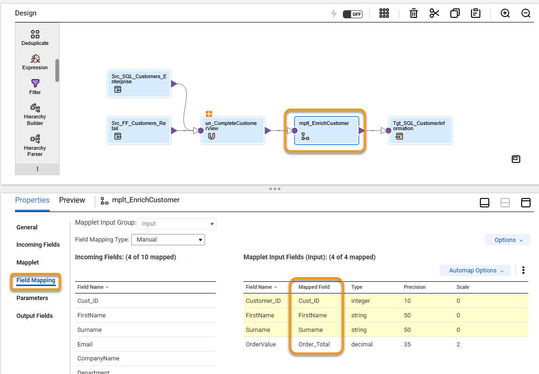539x374 pixels.
Task: Open the Options dropdown button
Action: click(508, 240)
